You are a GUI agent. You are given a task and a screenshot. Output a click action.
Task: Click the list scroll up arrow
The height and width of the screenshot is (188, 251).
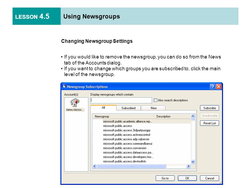(193, 116)
